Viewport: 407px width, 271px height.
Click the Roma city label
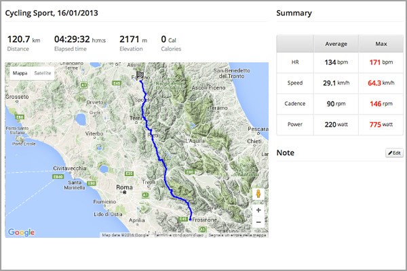pos(124,187)
